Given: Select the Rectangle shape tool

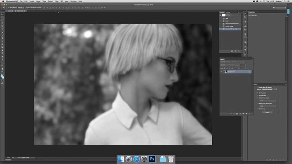Looking at the screenshot, I should coord(2,65).
